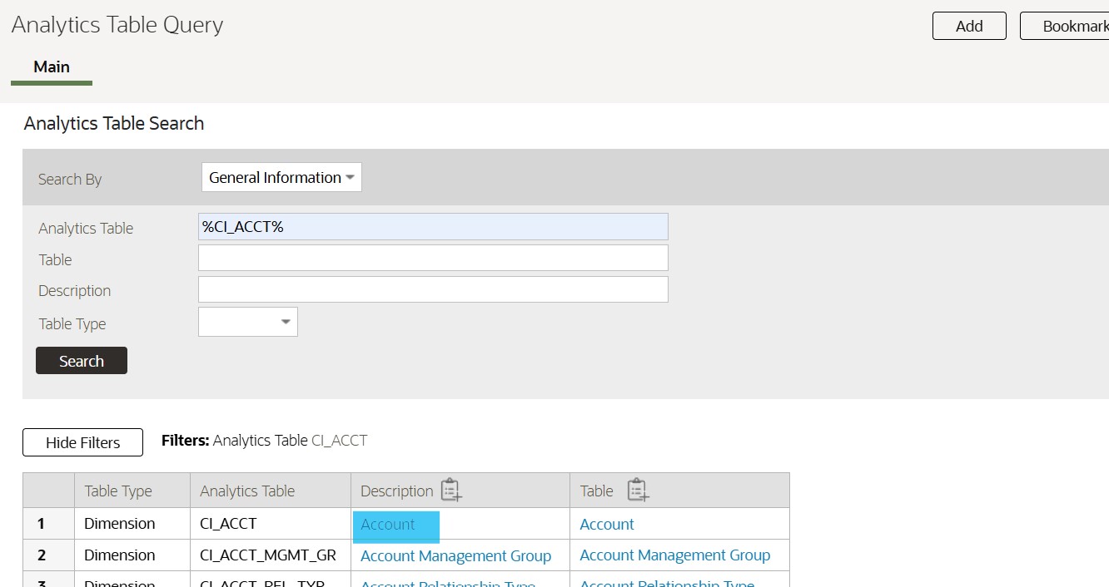Click the Analytics Table column header
Viewport: 1109px width, 587px height.
270,491
